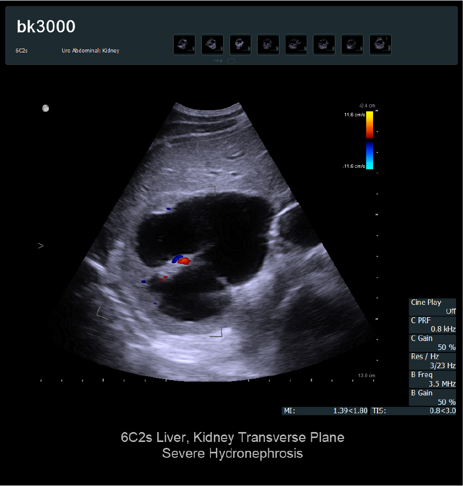Screen dimensions: 463x486
Task: Click the red-yellow color Doppler scale bar
Action: (370, 124)
